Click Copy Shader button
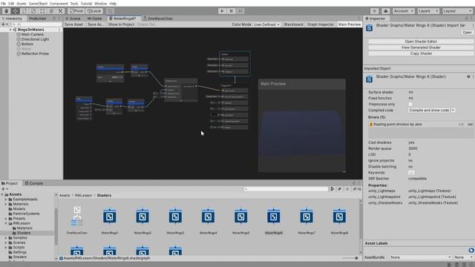The height and width of the screenshot is (267, 475). click(421, 53)
